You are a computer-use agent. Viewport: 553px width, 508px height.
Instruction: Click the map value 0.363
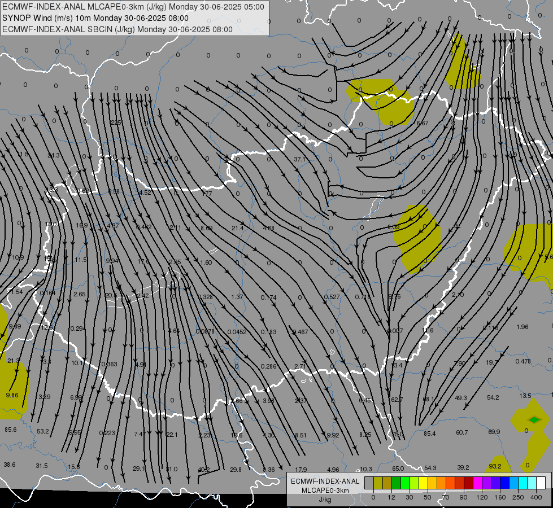110,364
